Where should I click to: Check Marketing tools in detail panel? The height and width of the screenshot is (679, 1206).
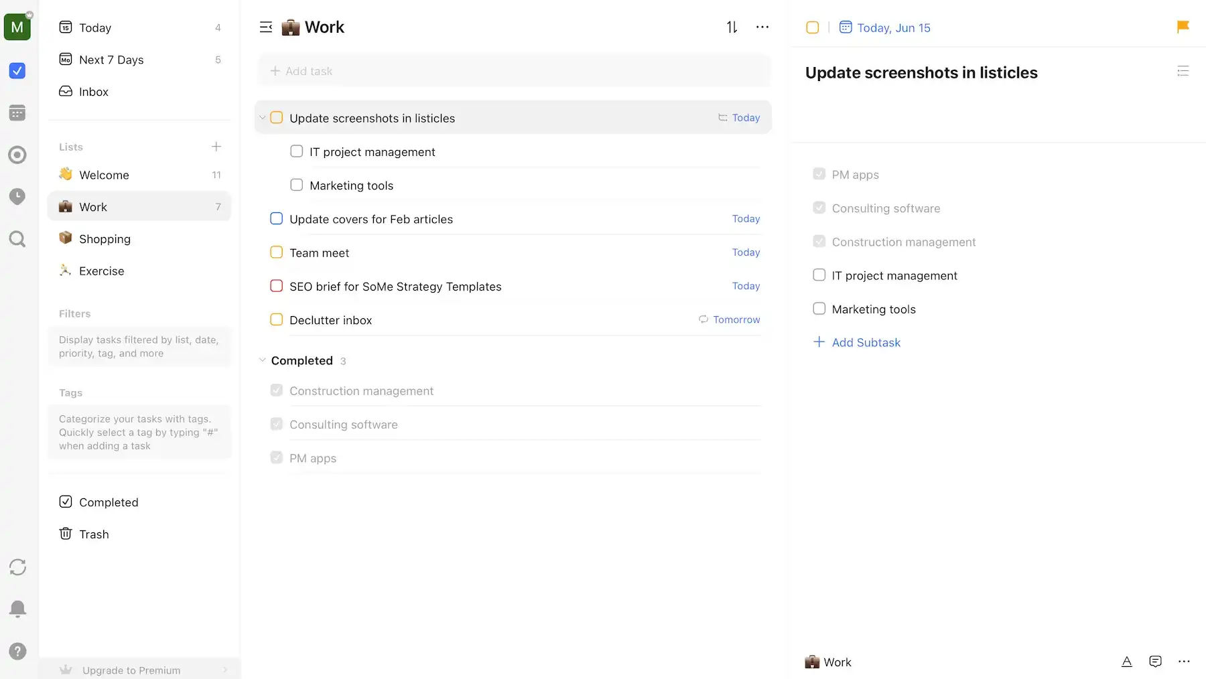[x=819, y=309]
